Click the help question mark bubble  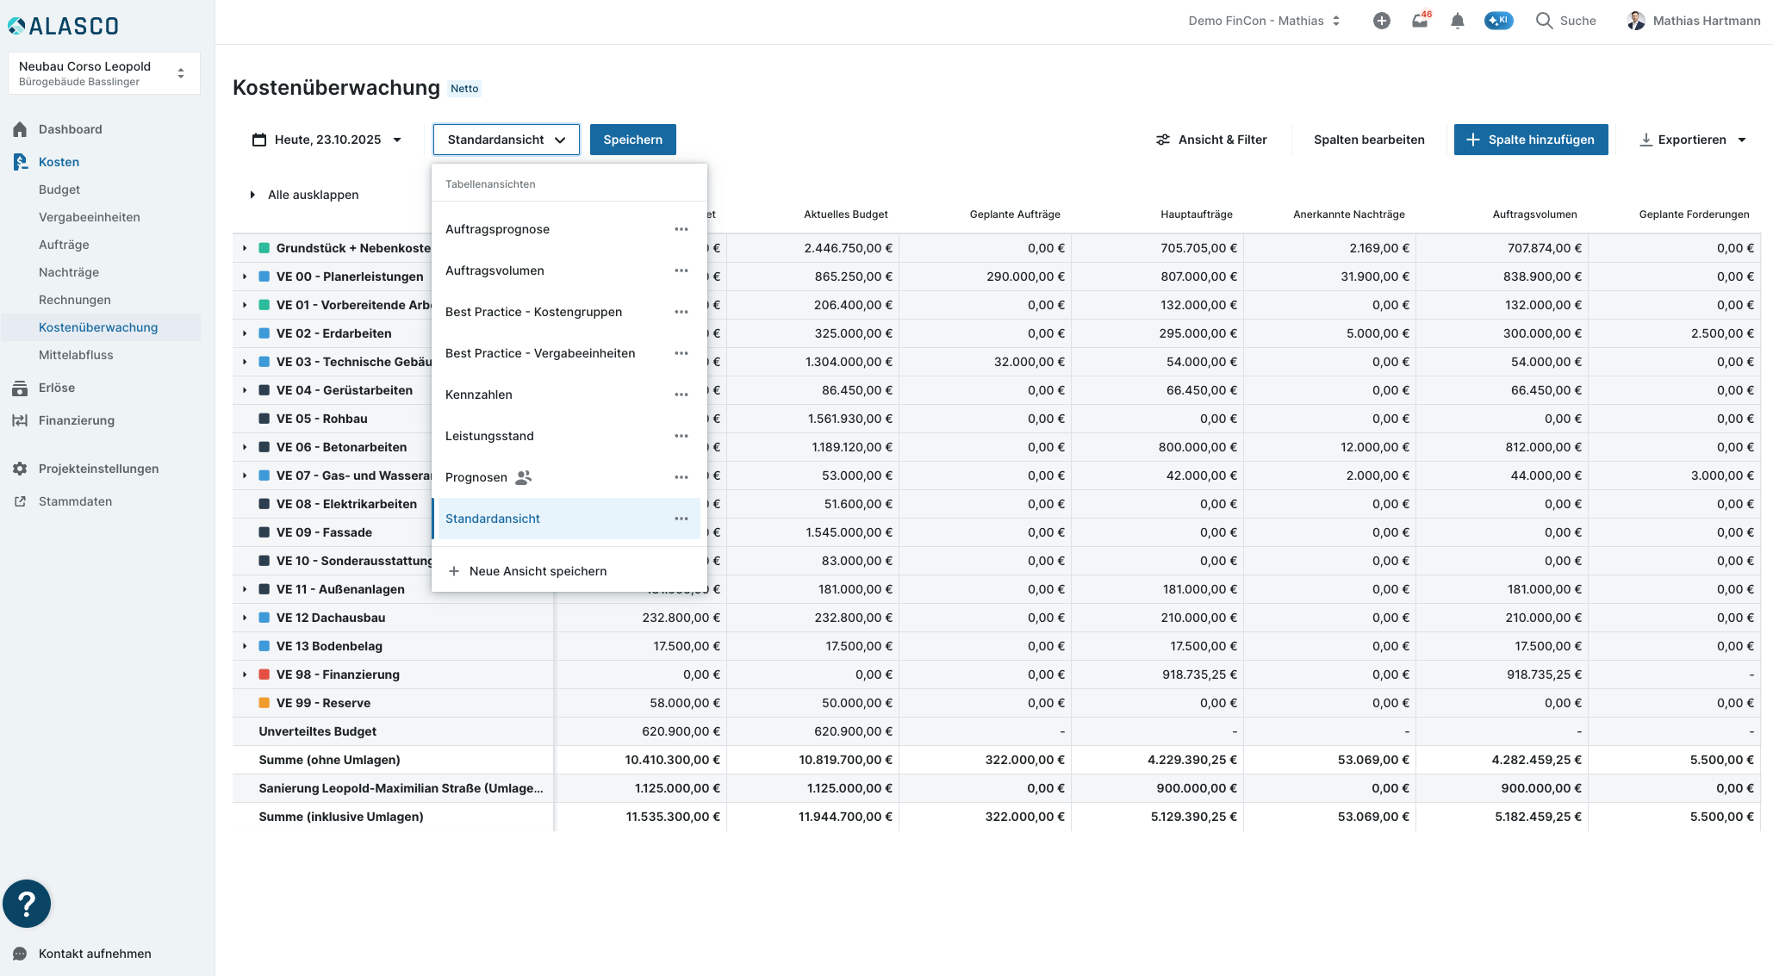click(x=27, y=903)
